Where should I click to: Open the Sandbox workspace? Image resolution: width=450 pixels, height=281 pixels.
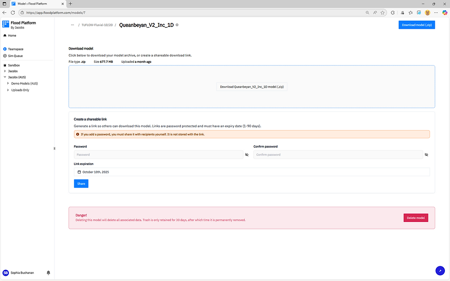(13, 65)
